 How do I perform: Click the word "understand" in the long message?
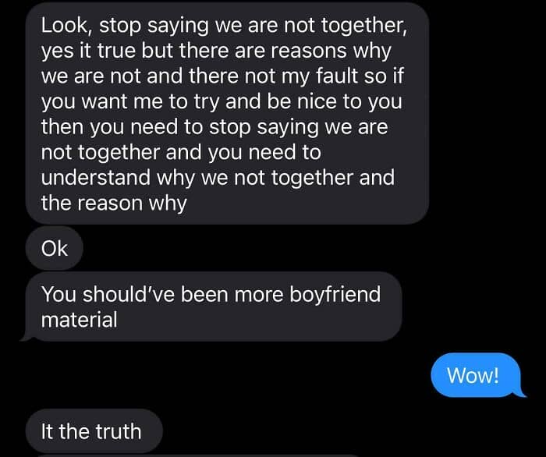tap(96, 178)
